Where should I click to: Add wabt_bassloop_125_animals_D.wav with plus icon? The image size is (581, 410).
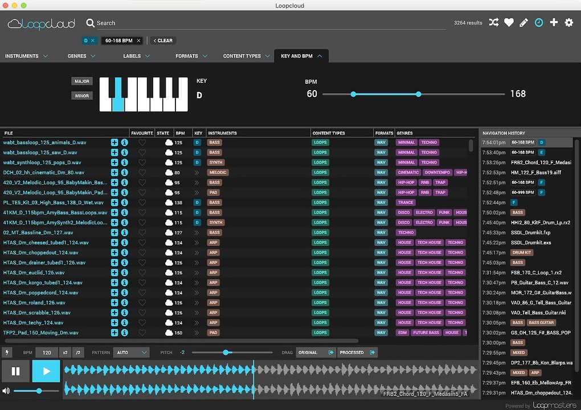click(x=114, y=143)
